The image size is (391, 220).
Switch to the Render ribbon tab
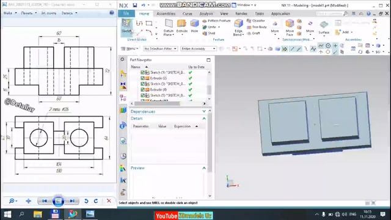pyautogui.click(x=241, y=13)
